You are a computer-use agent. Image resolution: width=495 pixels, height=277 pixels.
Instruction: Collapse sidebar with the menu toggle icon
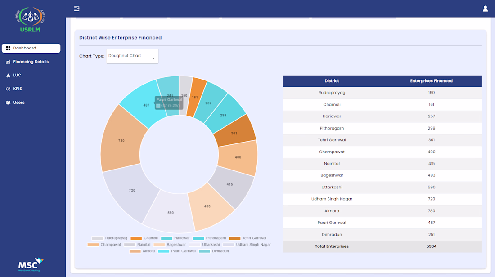pos(76,9)
